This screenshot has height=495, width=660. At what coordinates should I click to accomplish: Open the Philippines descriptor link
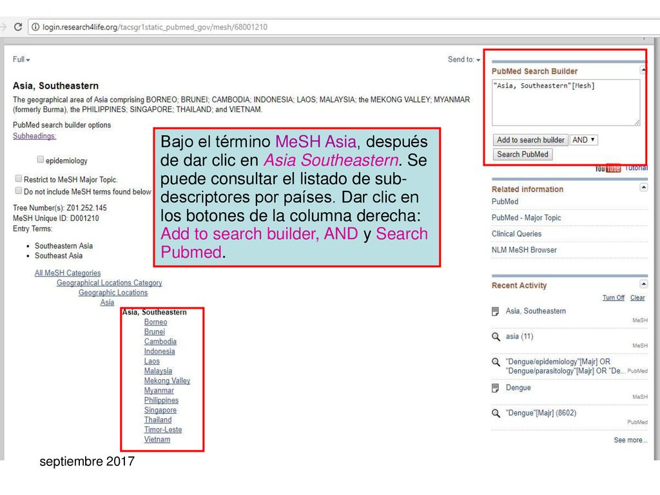[x=161, y=400]
